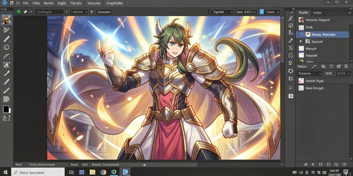Select the character thumbnail tool at top of left toolbar
The width and height of the screenshot is (353, 176).
point(6,20)
